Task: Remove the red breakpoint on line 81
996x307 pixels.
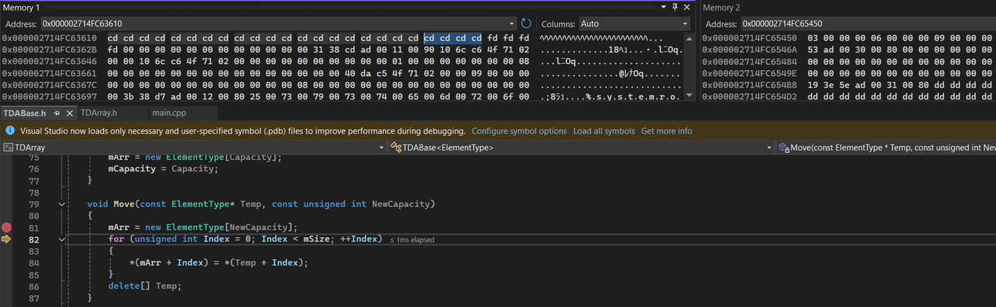Action: coord(7,227)
